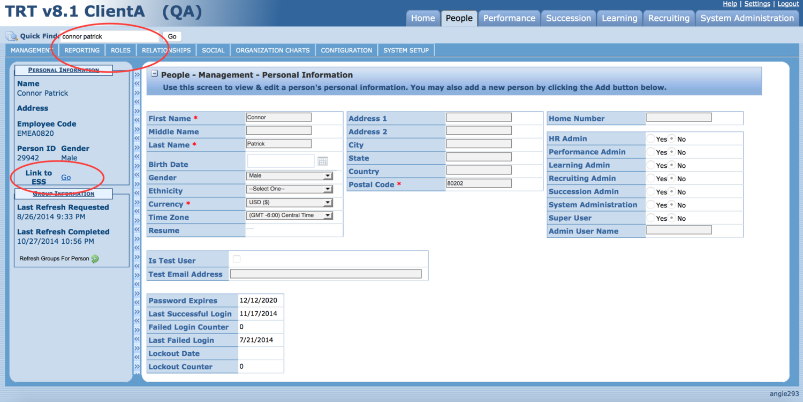Viewport: 803px width, 402px height.
Task: Click the Help link
Action: pos(730,4)
